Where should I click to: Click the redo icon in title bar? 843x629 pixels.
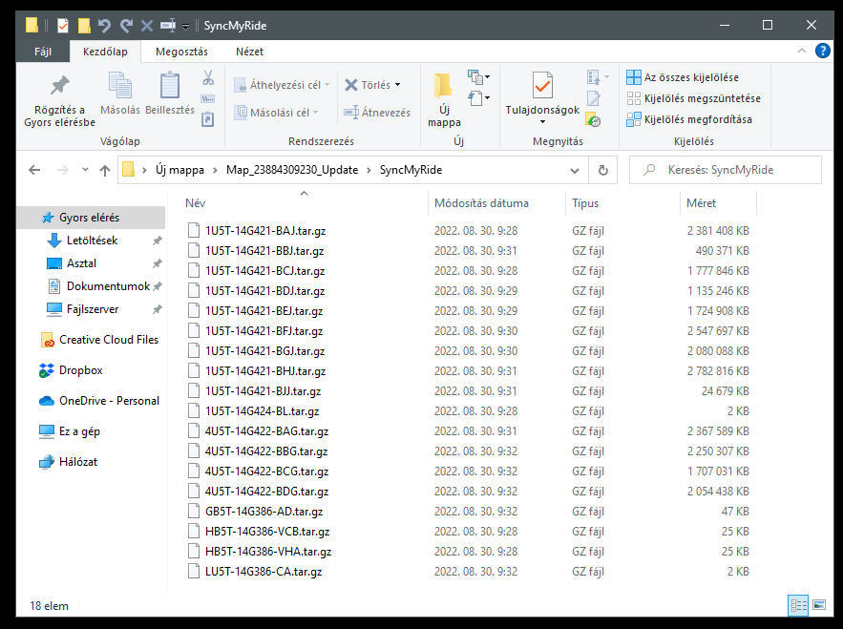pos(126,25)
